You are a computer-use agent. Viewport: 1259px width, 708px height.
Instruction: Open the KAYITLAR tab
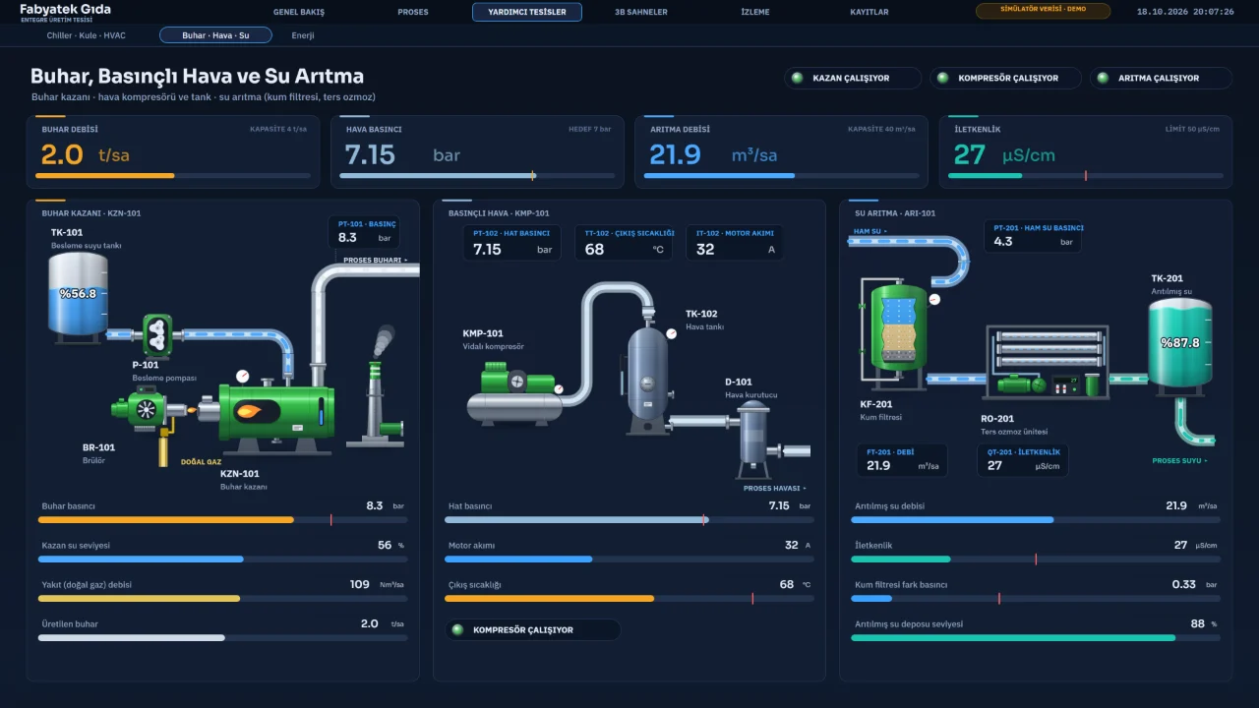coord(869,12)
